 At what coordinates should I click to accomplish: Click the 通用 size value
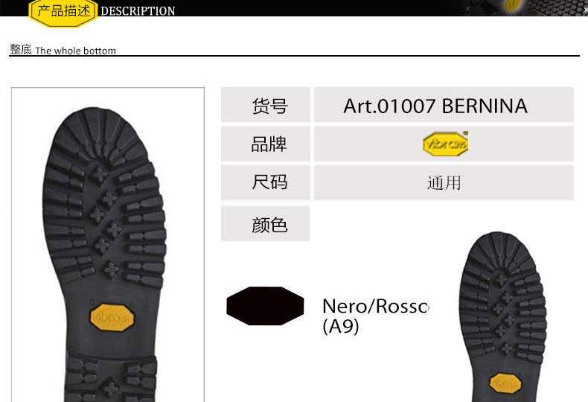pyautogui.click(x=444, y=183)
